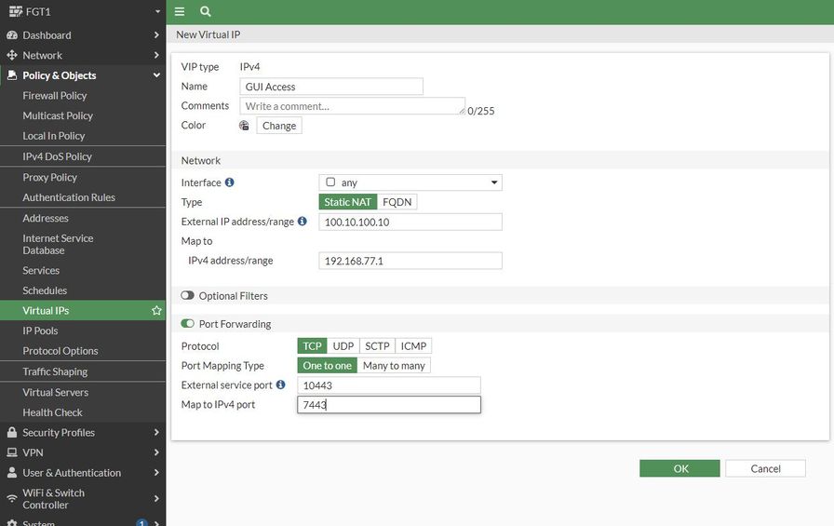834x526 pixels.
Task: Open the FGT1 device dropdown arrow
Action: [x=157, y=11]
